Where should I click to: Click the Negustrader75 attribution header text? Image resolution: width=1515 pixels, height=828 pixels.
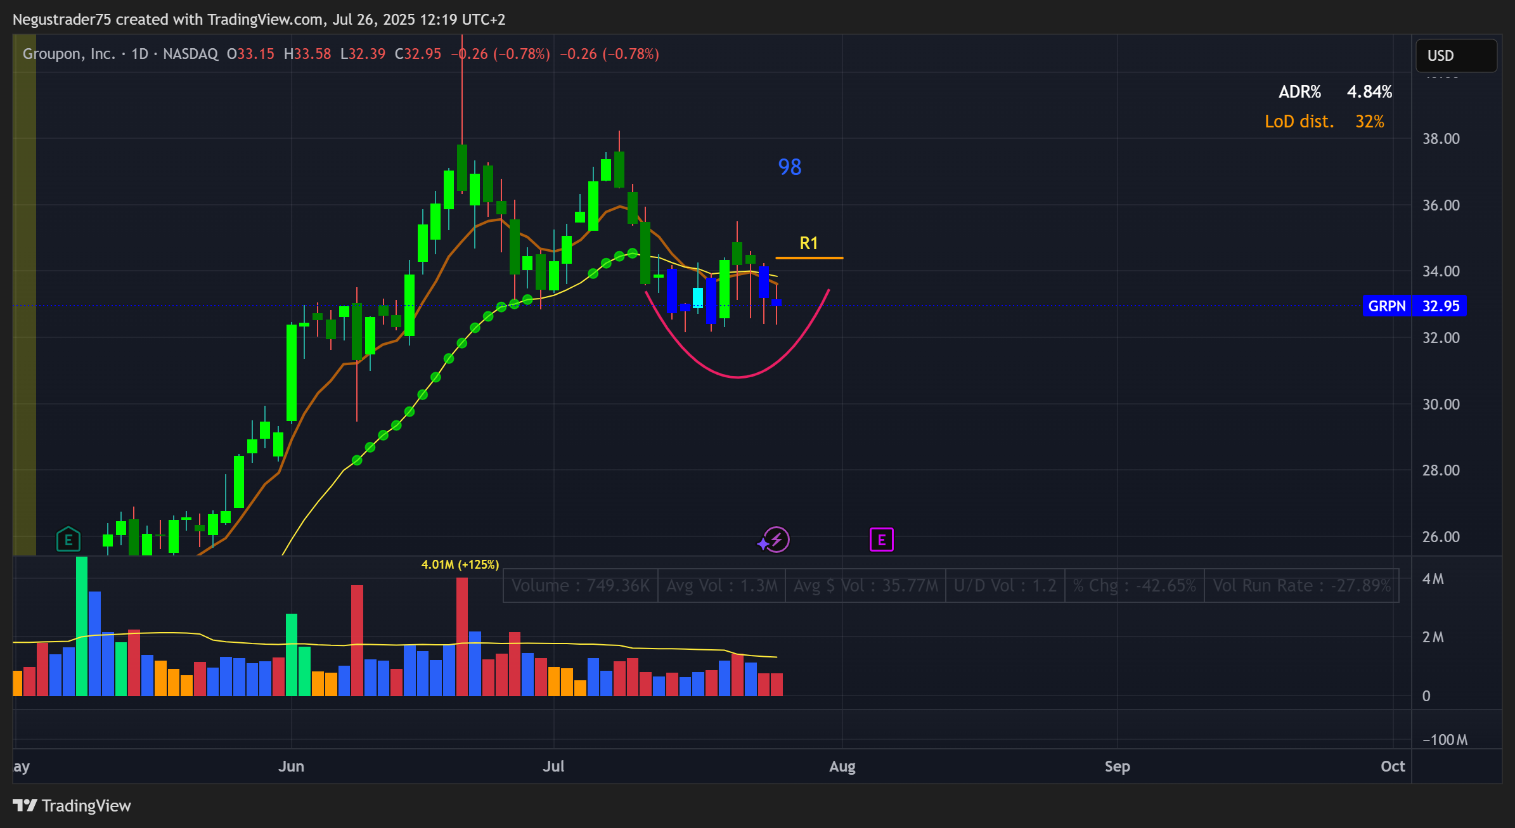(259, 20)
